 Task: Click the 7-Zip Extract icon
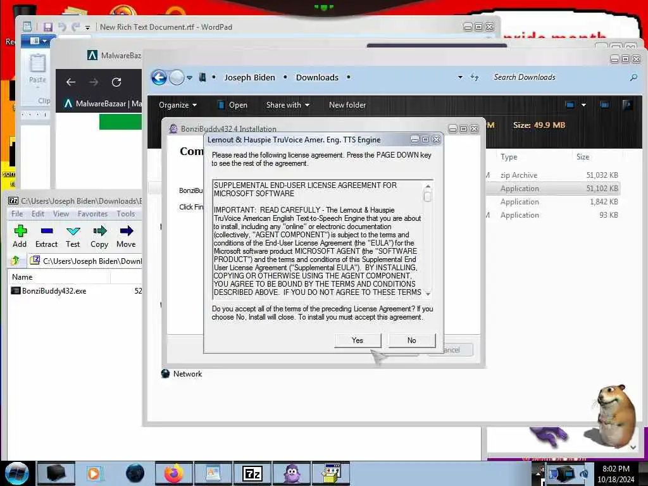(x=46, y=237)
